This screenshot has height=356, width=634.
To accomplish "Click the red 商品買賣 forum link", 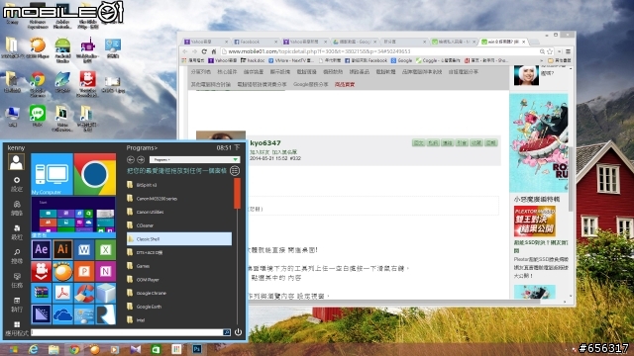I will pos(345,84).
